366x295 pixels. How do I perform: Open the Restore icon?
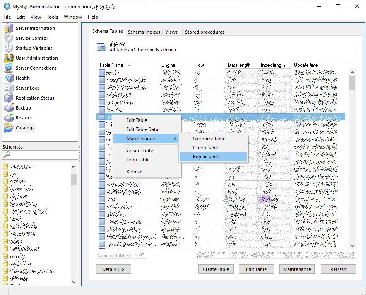pyautogui.click(x=8, y=118)
